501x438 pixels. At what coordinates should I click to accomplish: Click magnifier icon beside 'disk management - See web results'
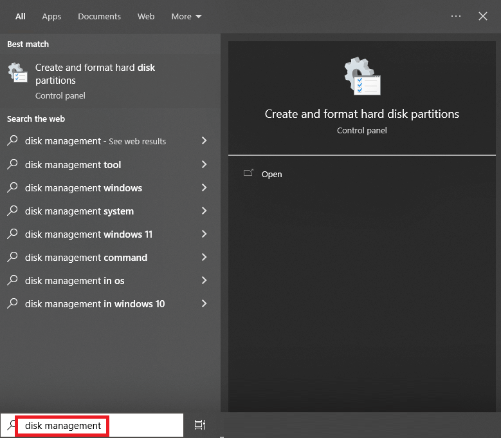pyautogui.click(x=12, y=140)
